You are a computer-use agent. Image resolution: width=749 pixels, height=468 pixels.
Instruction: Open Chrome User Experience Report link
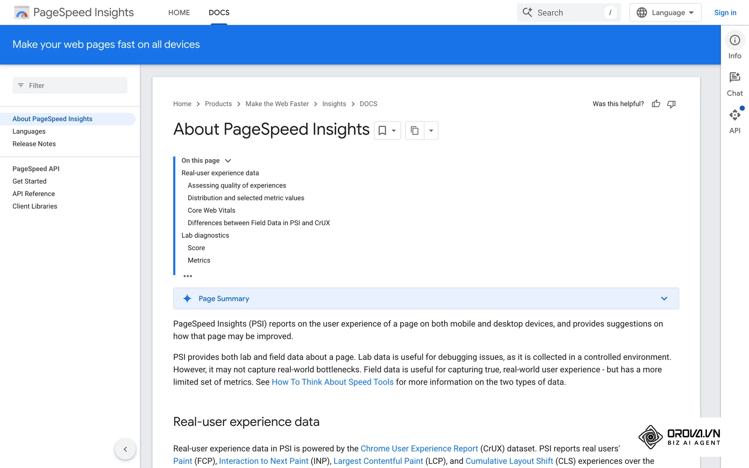point(419,448)
